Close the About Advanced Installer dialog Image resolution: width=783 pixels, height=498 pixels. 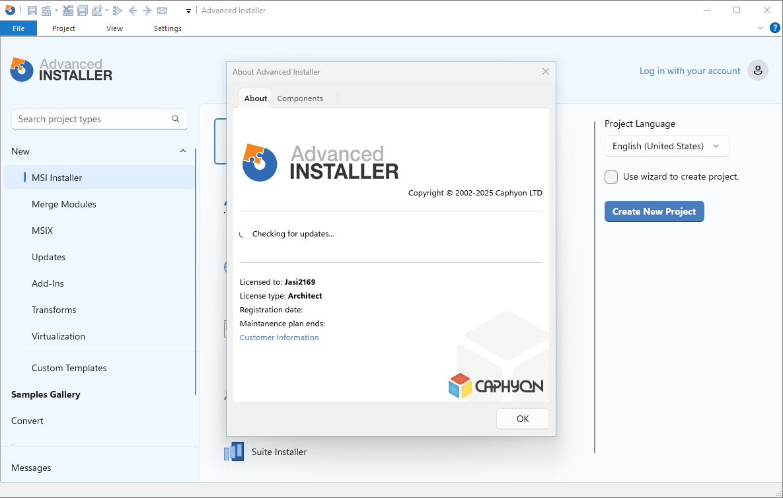(545, 71)
